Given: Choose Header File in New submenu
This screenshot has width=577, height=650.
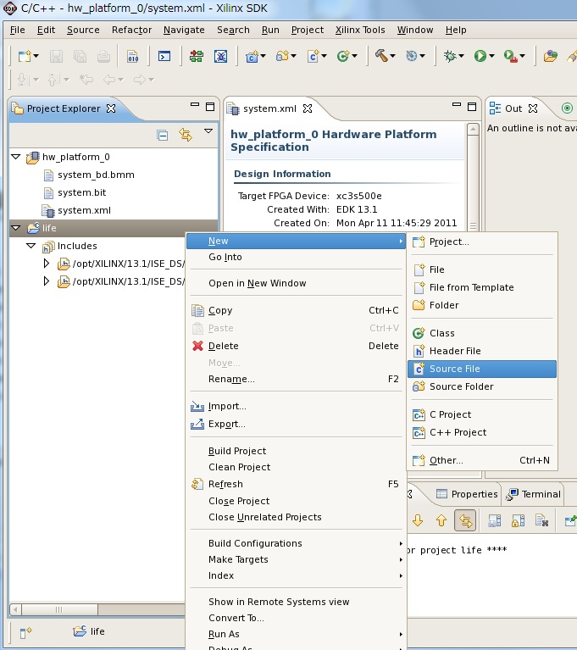Looking at the screenshot, I should 482,351.
